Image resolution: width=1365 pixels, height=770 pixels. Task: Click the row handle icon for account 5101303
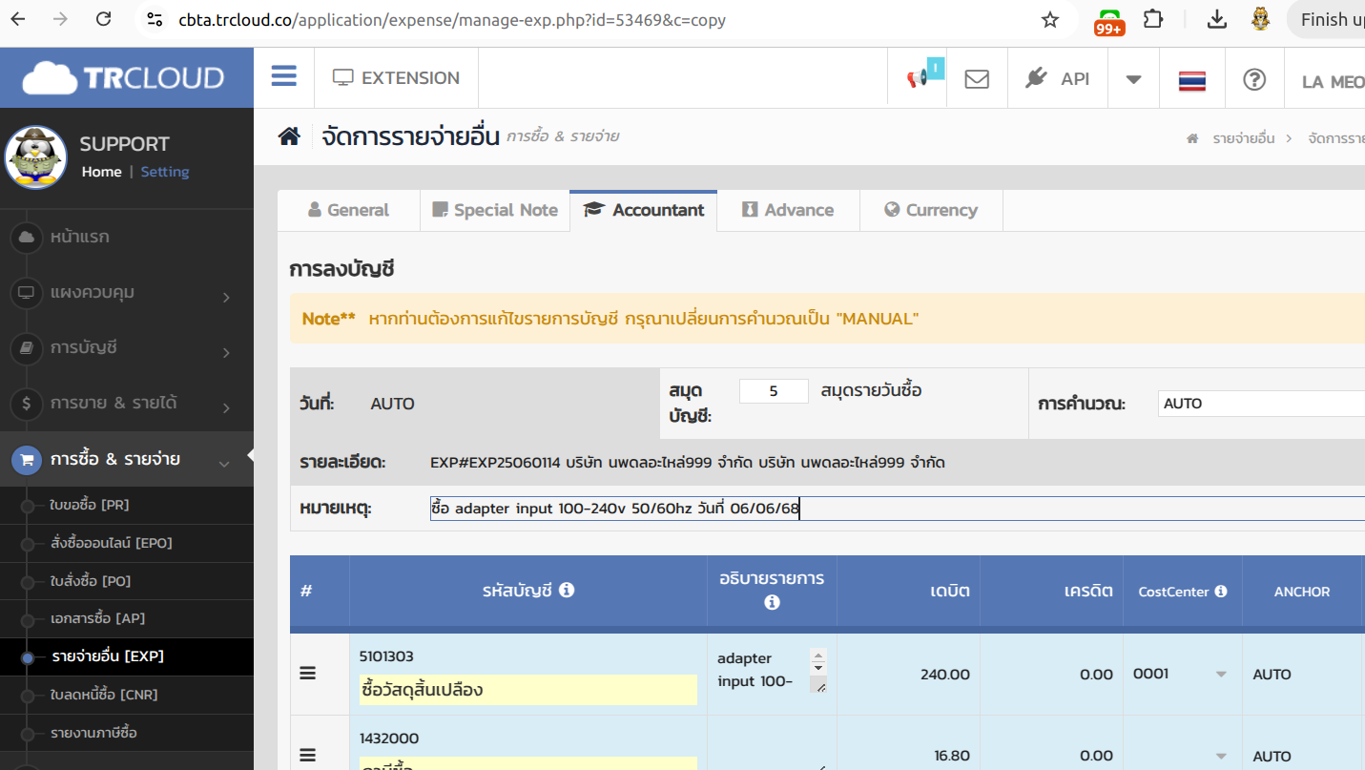click(308, 674)
